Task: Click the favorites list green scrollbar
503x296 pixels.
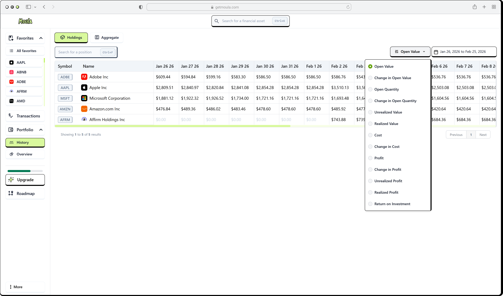Action: click(44, 60)
